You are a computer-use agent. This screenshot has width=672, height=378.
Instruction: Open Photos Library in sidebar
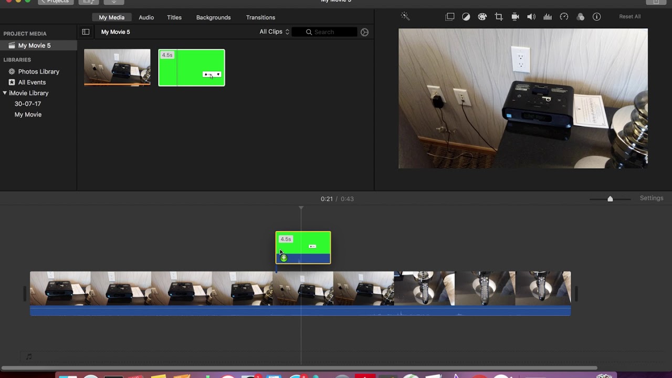(x=38, y=71)
